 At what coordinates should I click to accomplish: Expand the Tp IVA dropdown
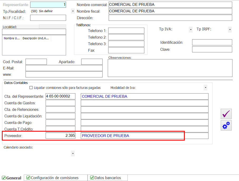pos(191,29)
